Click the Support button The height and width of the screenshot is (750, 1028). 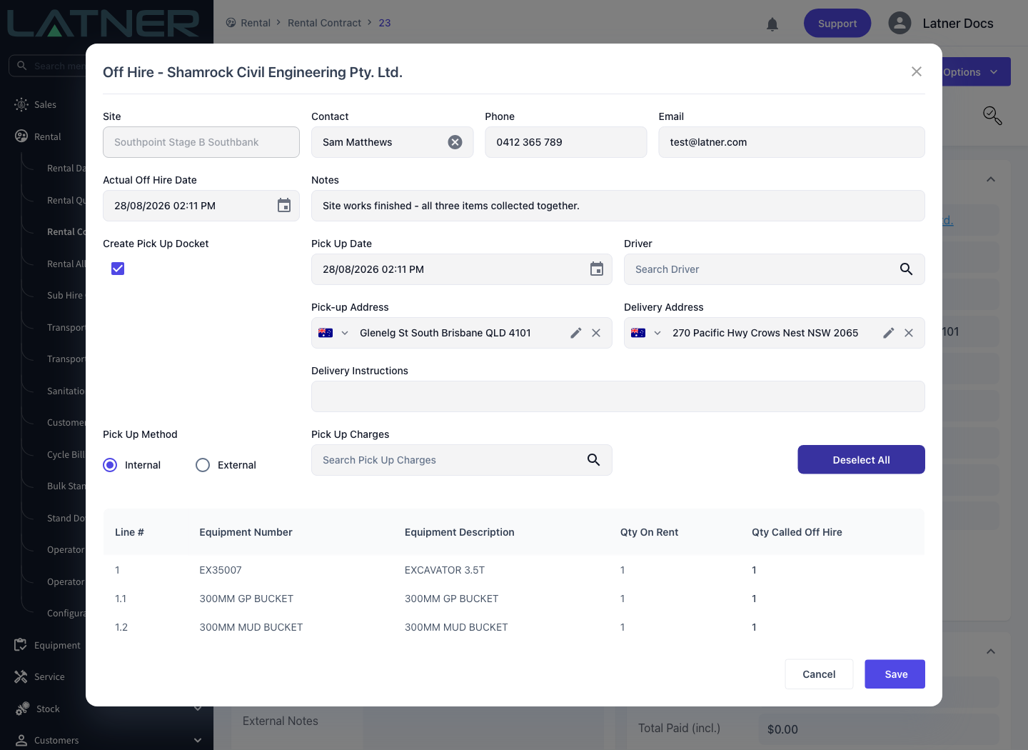click(x=837, y=24)
